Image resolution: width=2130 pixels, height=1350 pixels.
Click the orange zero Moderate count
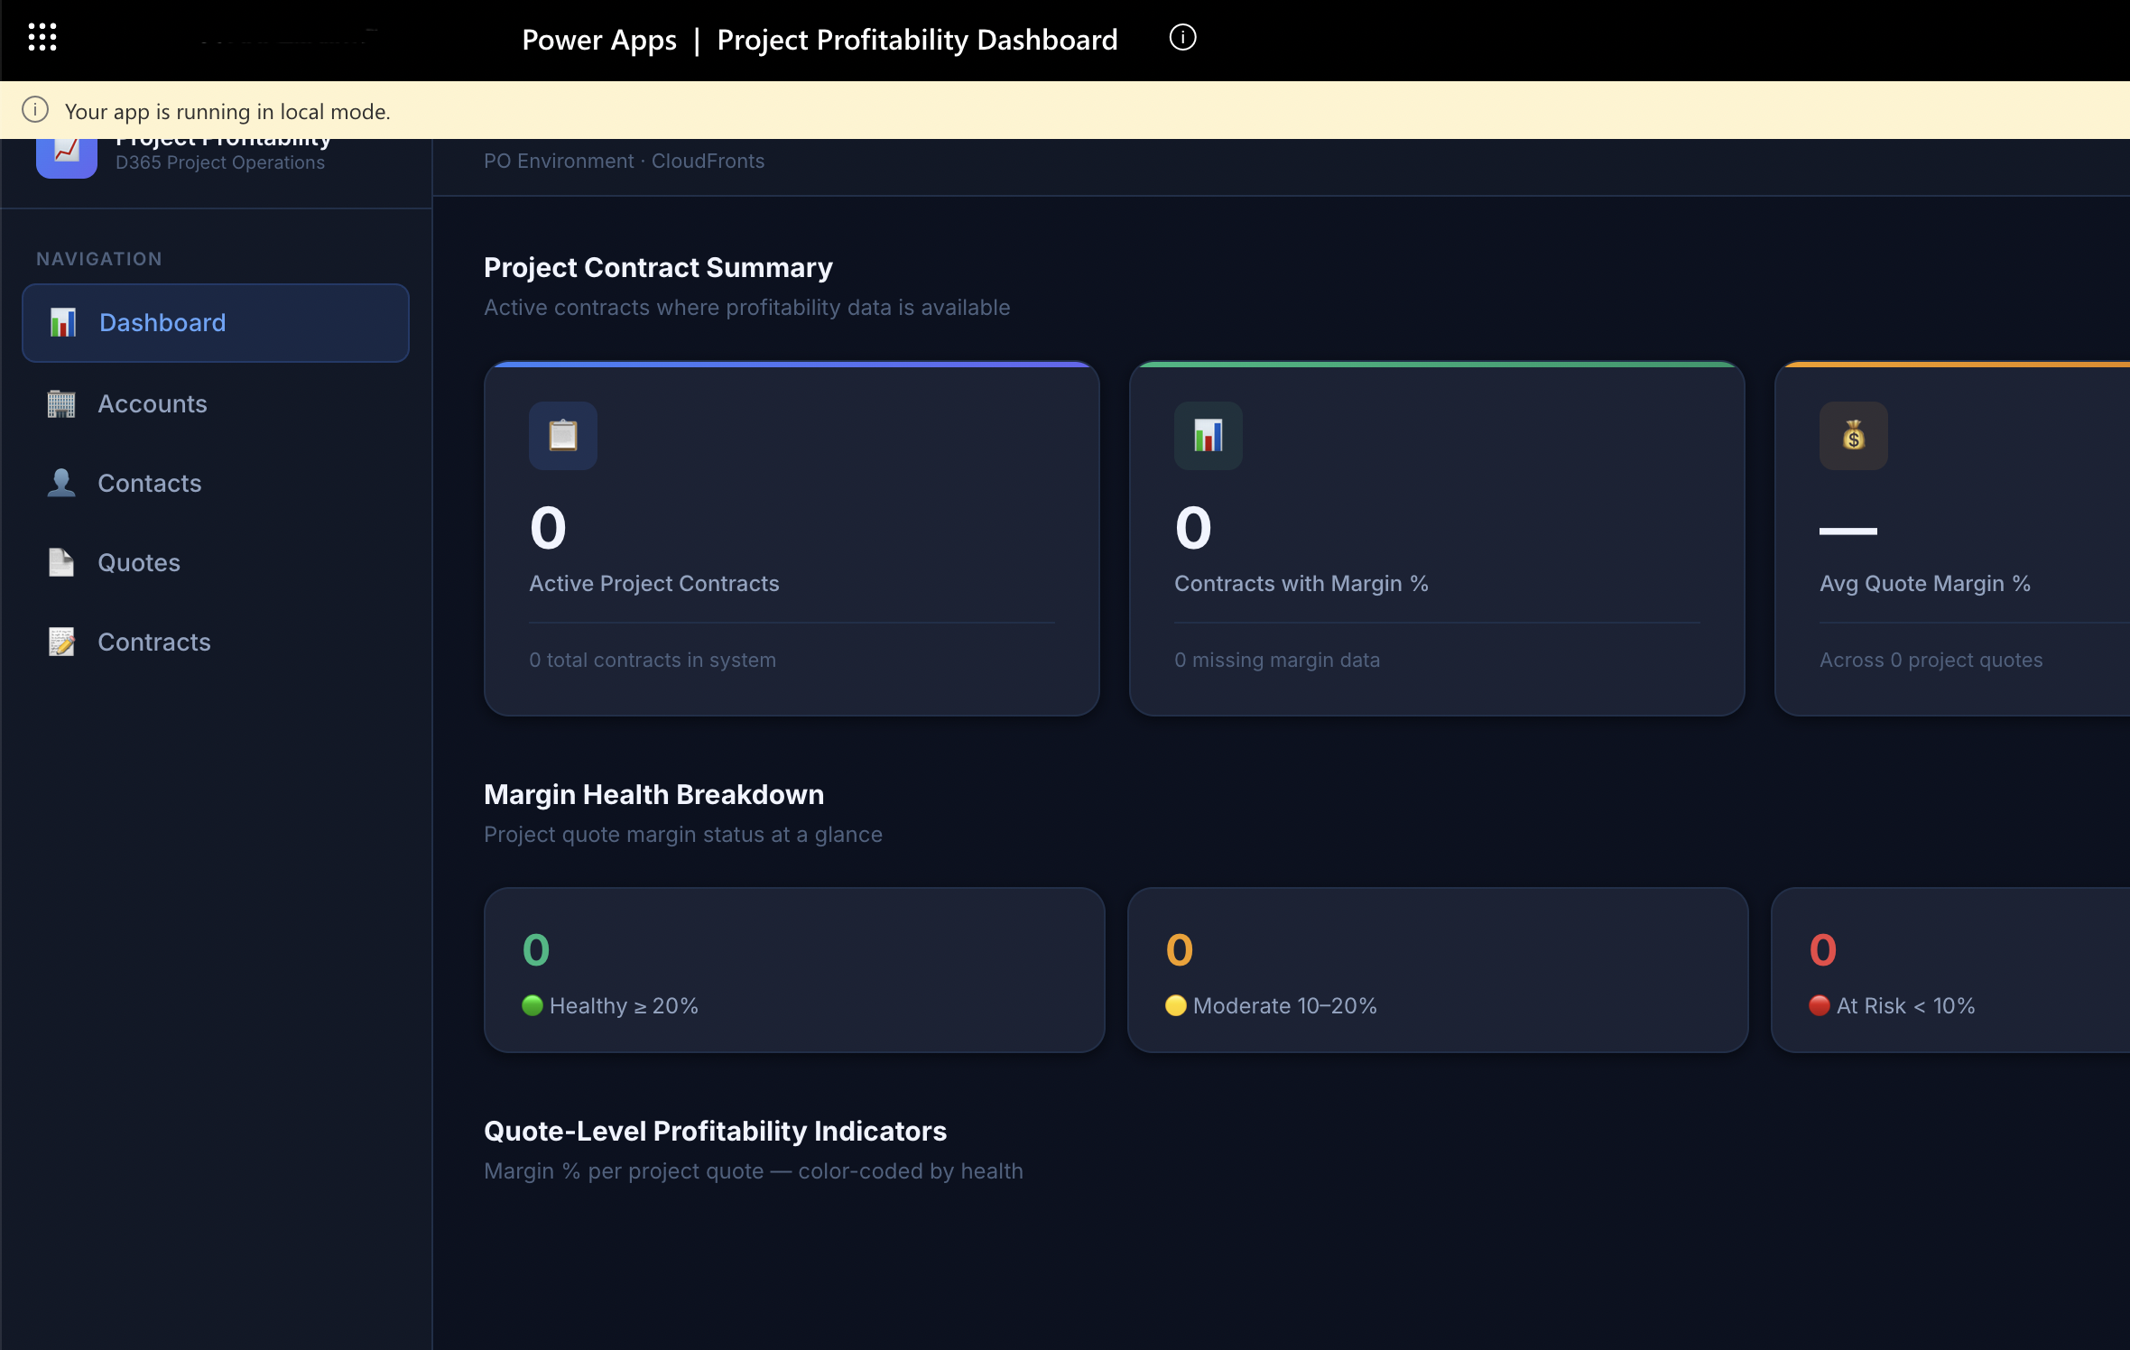(x=1180, y=949)
